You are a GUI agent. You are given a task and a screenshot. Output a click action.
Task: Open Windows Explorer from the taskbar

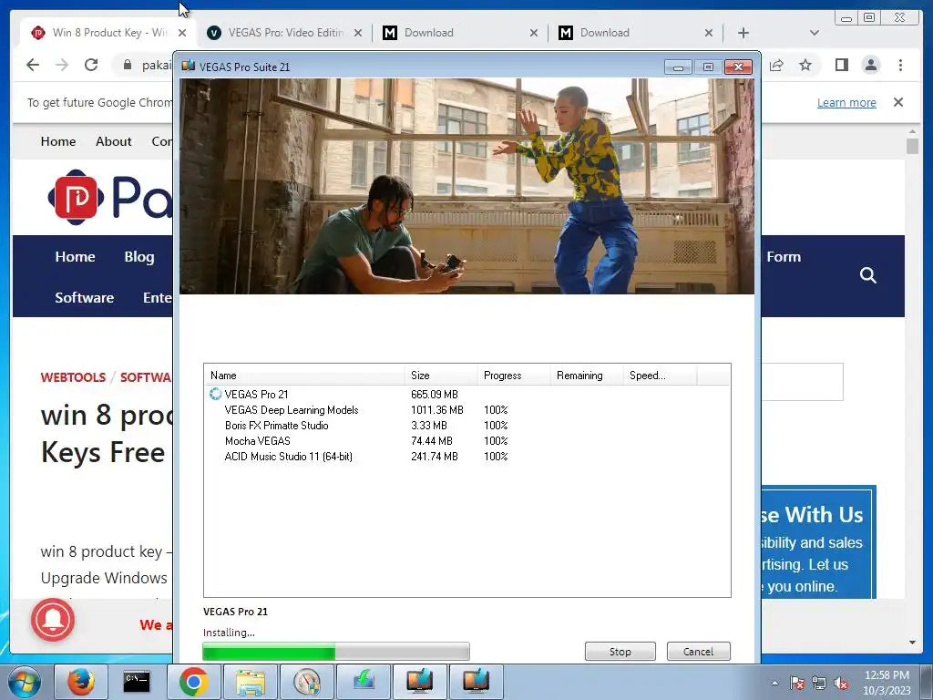250,682
